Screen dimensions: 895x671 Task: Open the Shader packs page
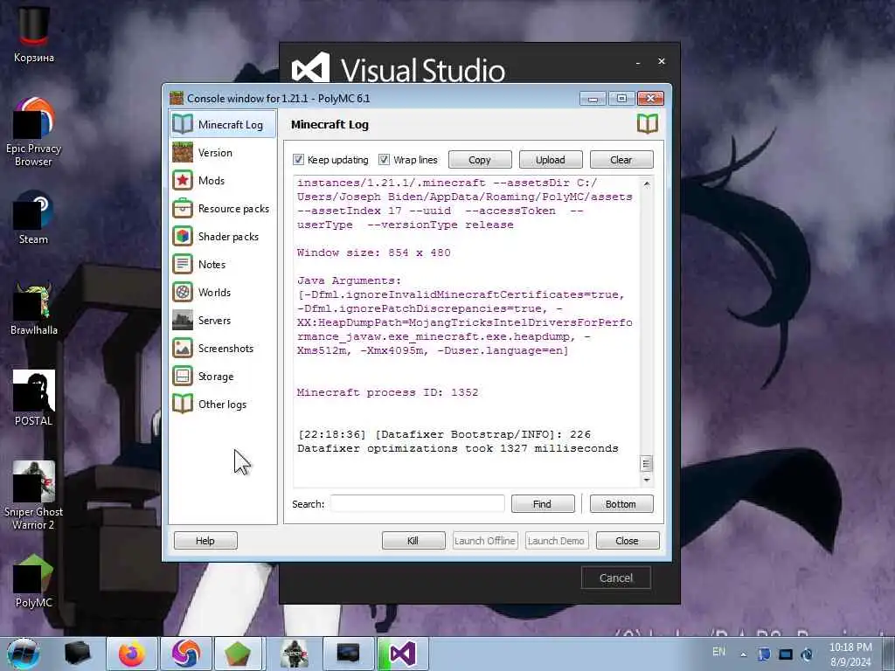223,236
